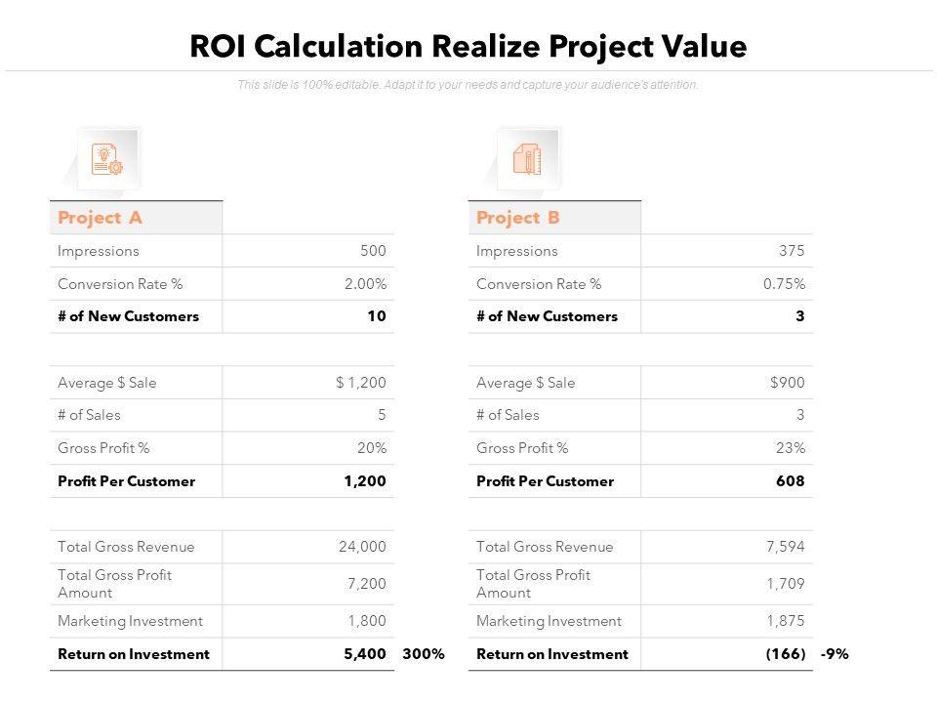The height and width of the screenshot is (703, 937).
Task: Select the Project B table header
Action: (518, 218)
